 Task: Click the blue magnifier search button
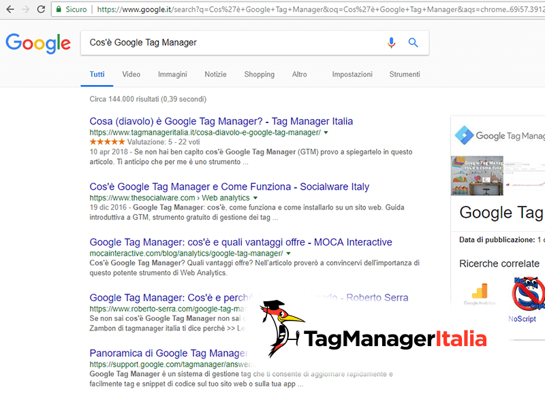pyautogui.click(x=413, y=42)
